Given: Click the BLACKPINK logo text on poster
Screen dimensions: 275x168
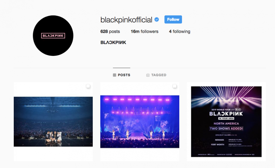Looking at the screenshot, I should 226,114.
